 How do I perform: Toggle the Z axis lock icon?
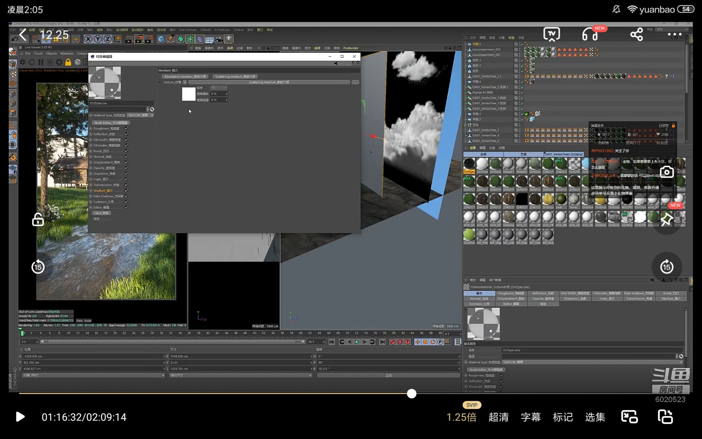[107, 39]
